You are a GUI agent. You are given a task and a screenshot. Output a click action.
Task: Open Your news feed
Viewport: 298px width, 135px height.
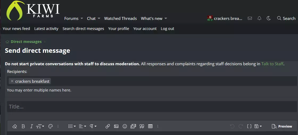click(x=16, y=29)
